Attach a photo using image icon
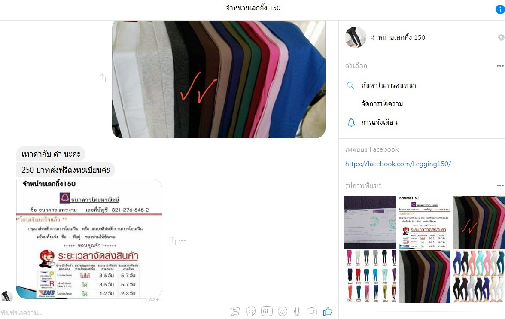505x319 pixels. point(235,311)
